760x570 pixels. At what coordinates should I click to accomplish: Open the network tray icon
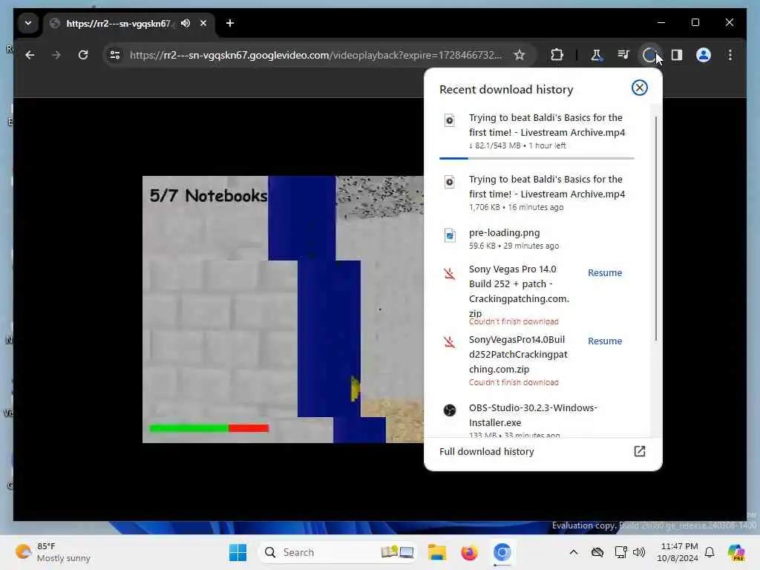click(620, 552)
